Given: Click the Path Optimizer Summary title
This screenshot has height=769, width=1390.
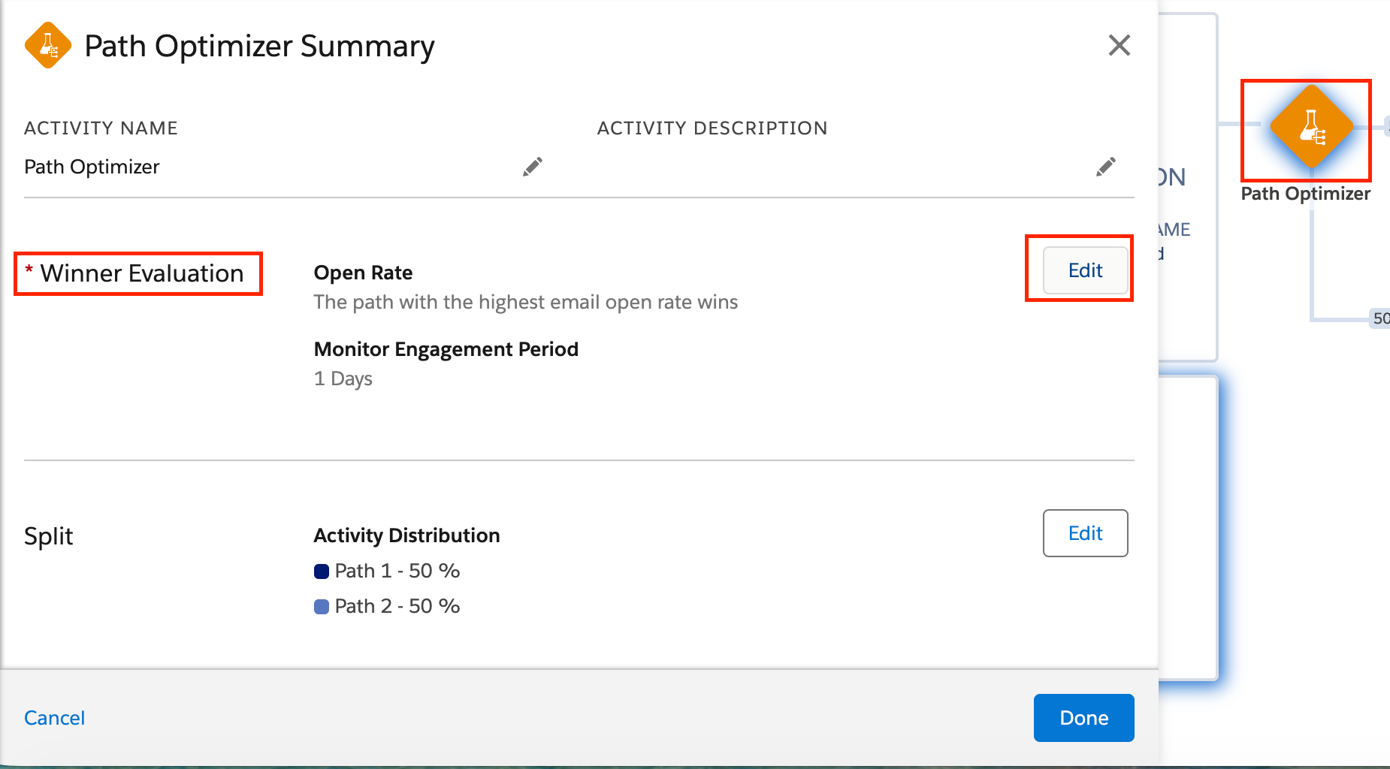Looking at the screenshot, I should pyautogui.click(x=259, y=46).
